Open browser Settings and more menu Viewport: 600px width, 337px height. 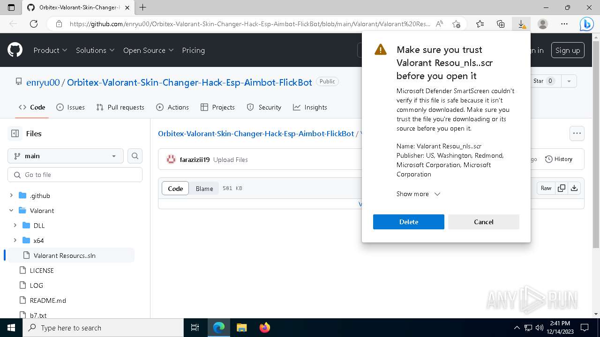pyautogui.click(x=564, y=24)
